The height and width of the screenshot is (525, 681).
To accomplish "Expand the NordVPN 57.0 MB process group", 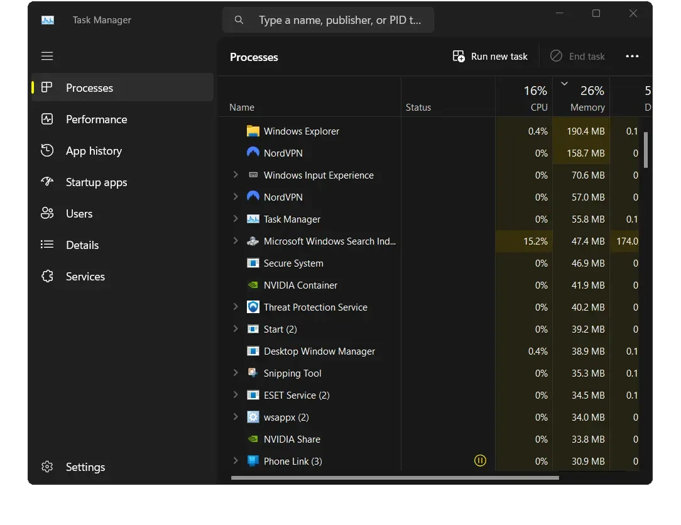I will click(236, 196).
